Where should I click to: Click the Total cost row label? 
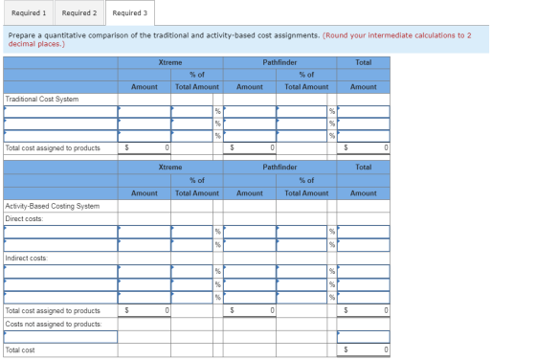pos(20,350)
